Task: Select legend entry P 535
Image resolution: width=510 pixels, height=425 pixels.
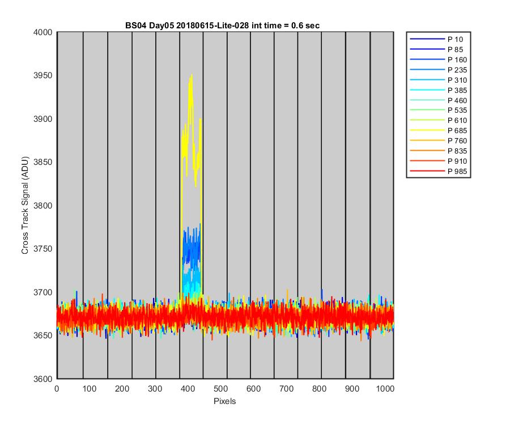Action: [x=438, y=110]
